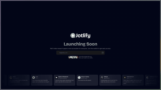Click the 'Shreya S Sahay' name

(85, 77)
